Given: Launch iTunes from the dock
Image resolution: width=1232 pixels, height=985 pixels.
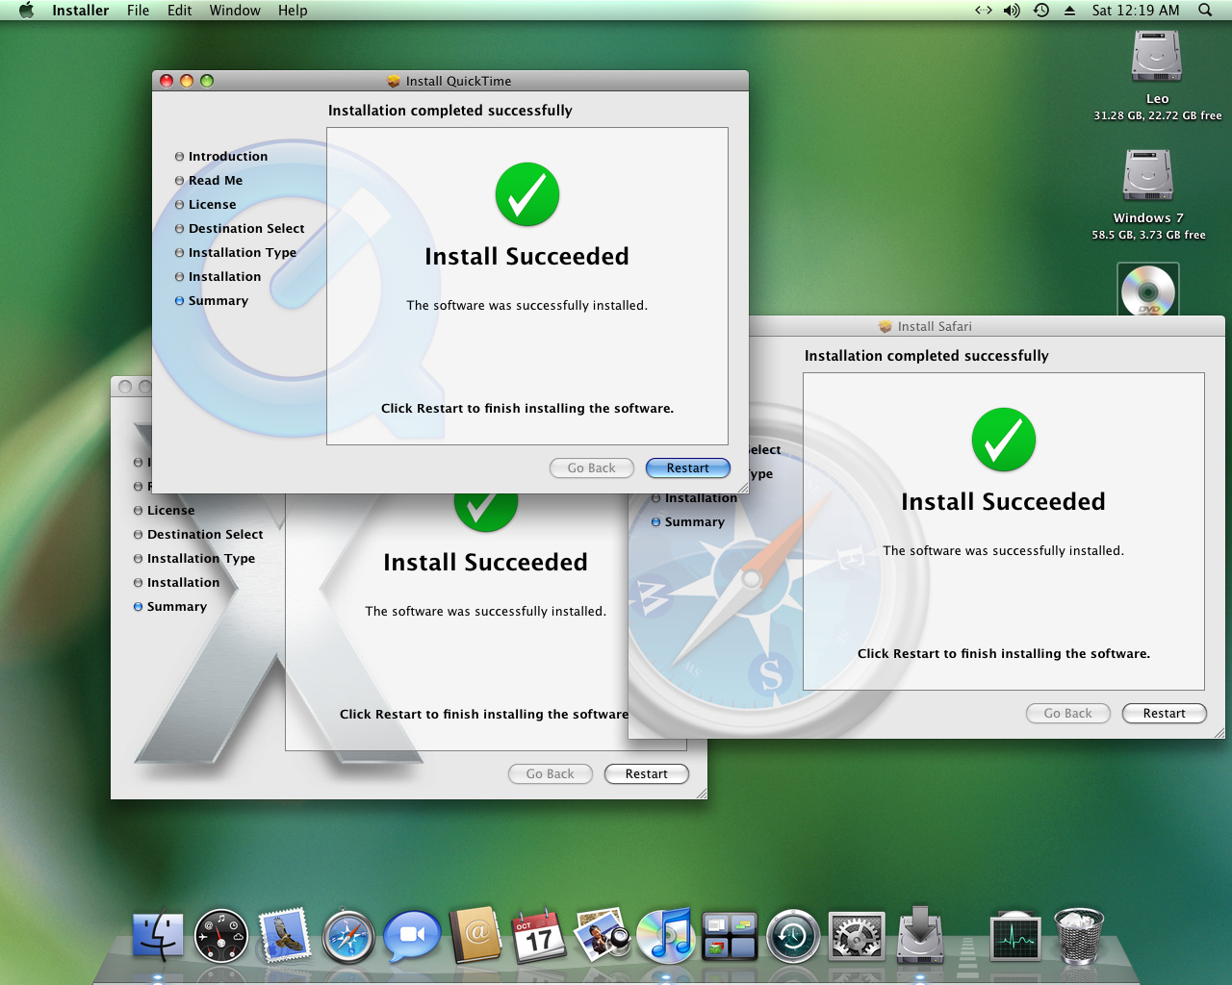Looking at the screenshot, I should tap(666, 935).
